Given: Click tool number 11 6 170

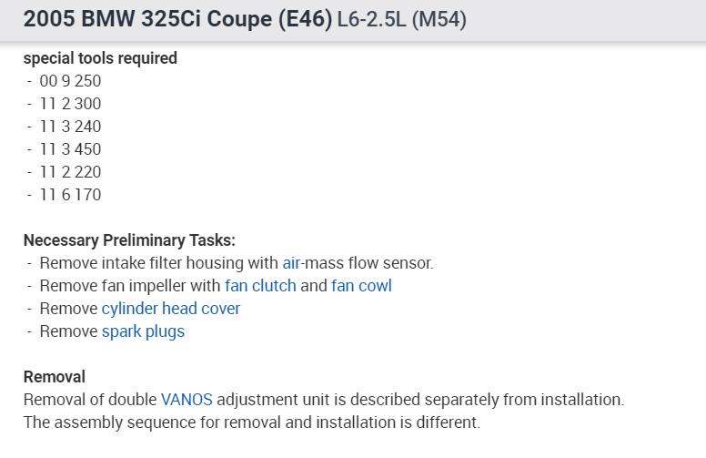Looking at the screenshot, I should coord(70,195).
